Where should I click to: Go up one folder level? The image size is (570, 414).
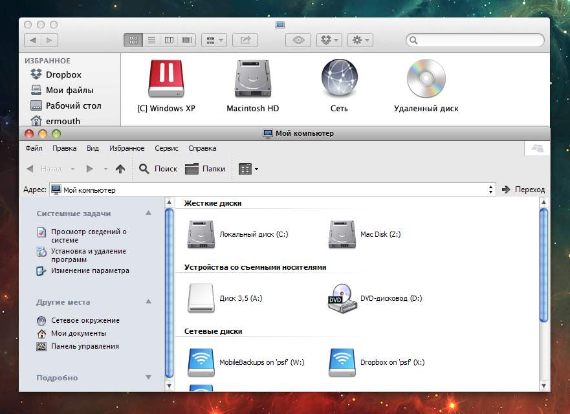[120, 169]
